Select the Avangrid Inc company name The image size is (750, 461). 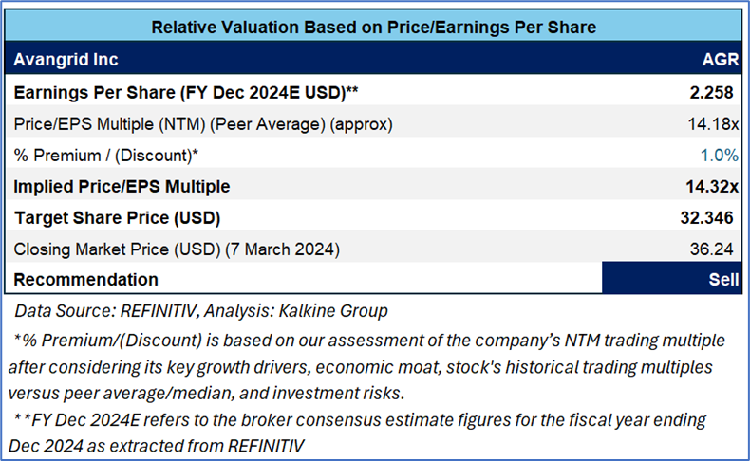[66, 60]
